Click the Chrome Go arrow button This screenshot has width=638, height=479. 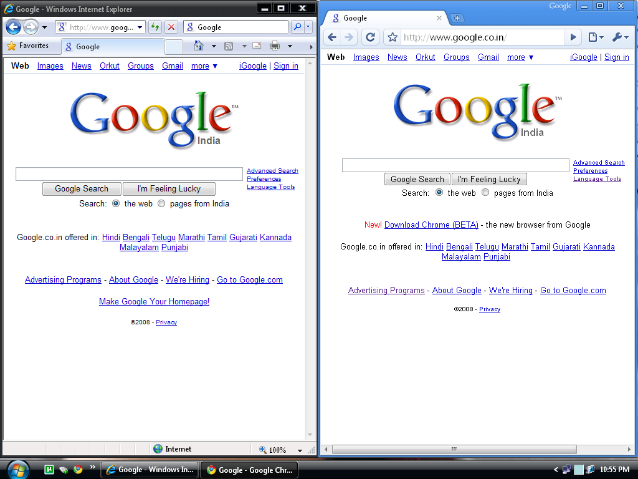573,37
